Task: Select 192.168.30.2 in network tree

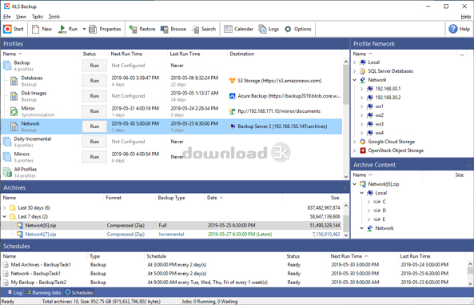Action: (x=388, y=98)
